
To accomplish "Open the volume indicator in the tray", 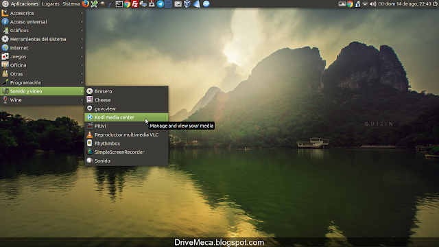I will [x=373, y=4].
